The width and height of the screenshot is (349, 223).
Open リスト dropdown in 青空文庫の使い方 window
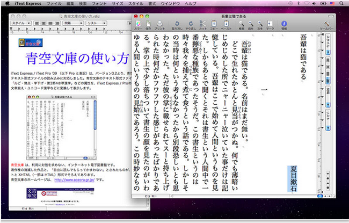(x=97, y=23)
